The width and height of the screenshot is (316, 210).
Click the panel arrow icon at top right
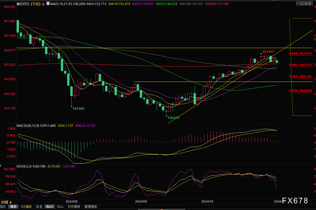pos(311,4)
